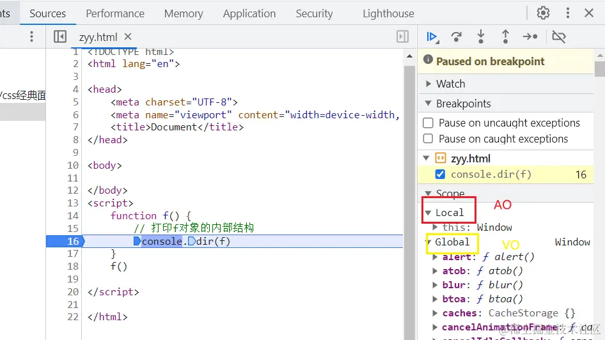Click the debugger pane scrollbar thumb

(x=600, y=69)
